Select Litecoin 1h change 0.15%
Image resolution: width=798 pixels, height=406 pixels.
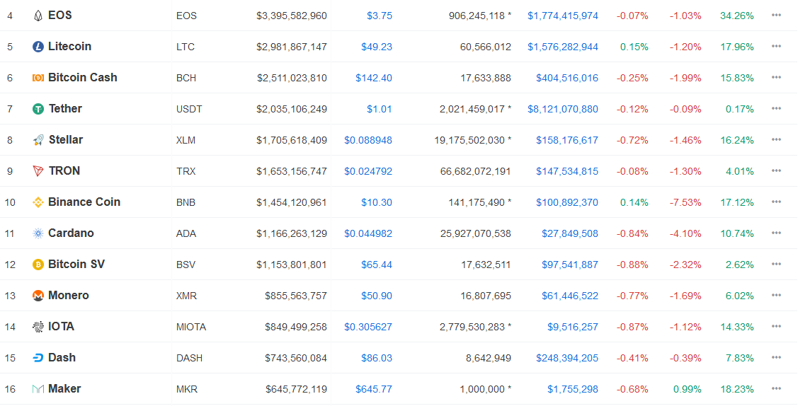click(x=634, y=47)
